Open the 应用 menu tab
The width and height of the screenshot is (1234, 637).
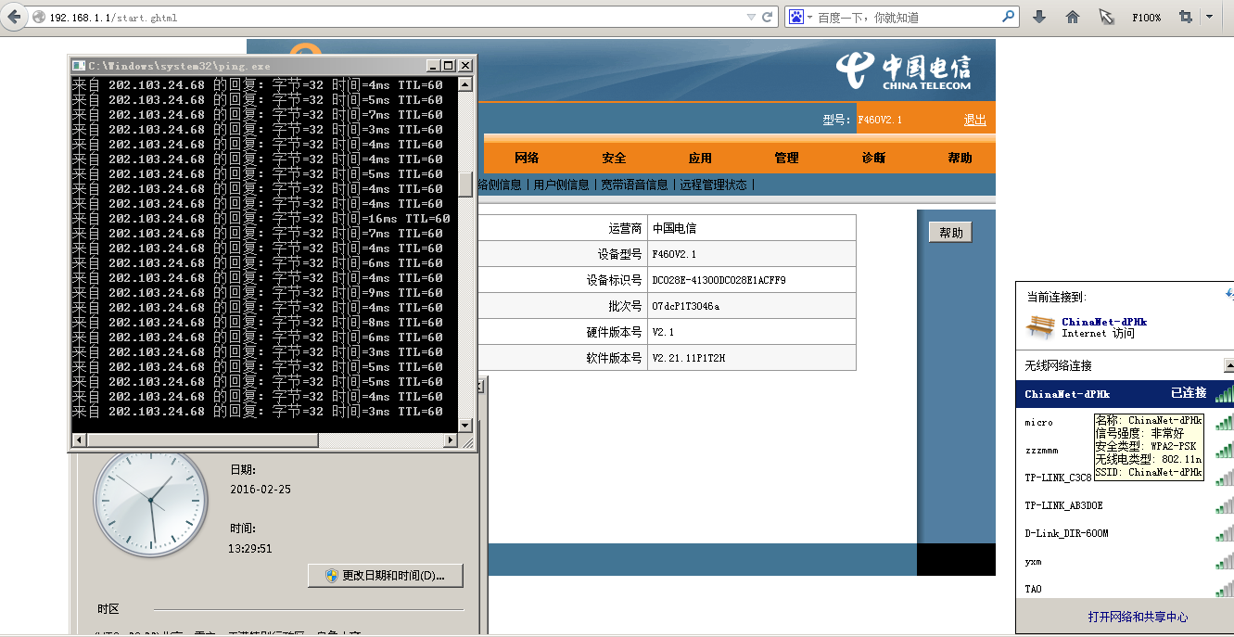click(x=700, y=158)
